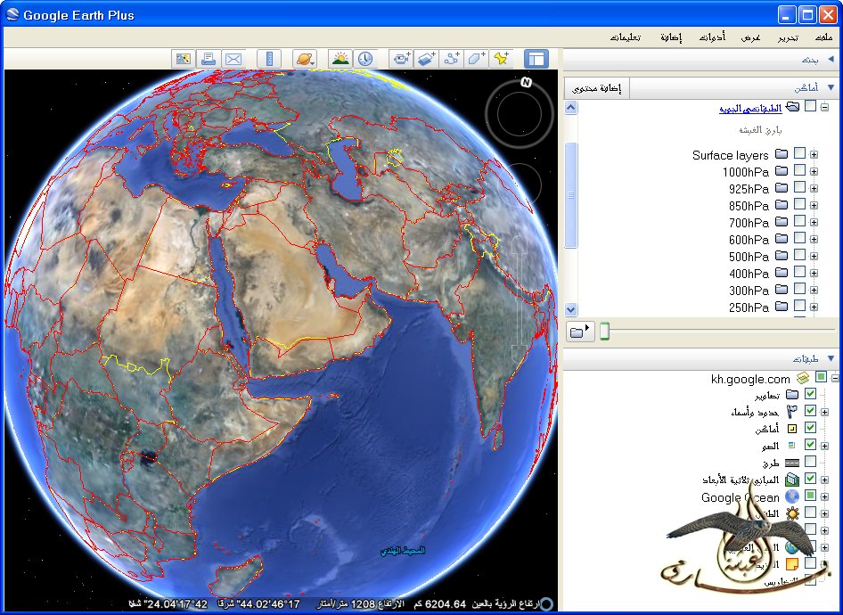The width and height of the screenshot is (843, 615).
Task: Enable the 500hPa checkbox
Action: tap(799, 255)
